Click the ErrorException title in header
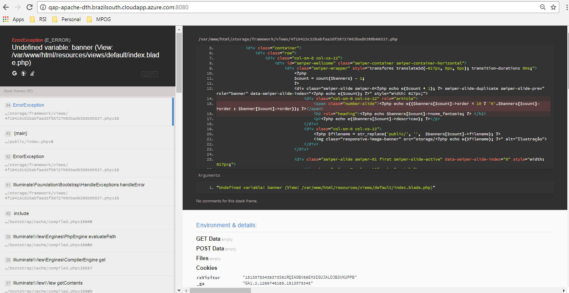This screenshot has width=569, height=293. tap(27, 40)
